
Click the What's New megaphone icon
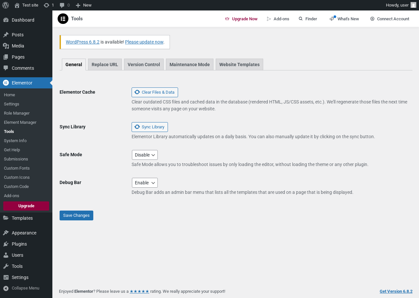click(x=332, y=19)
